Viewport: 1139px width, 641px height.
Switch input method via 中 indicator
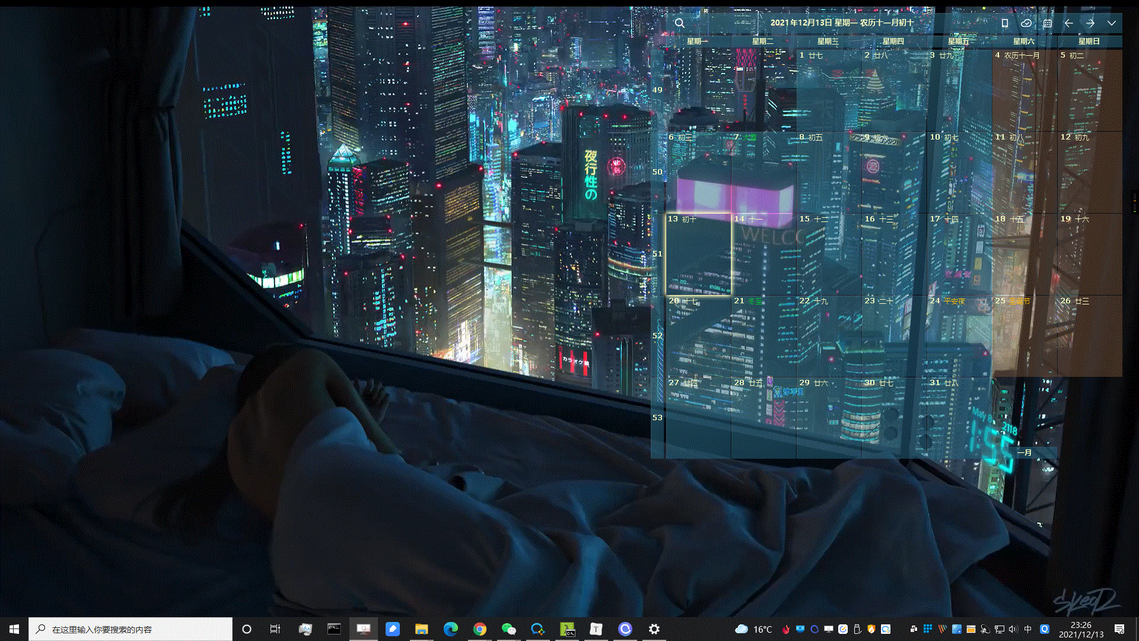coord(1027,629)
